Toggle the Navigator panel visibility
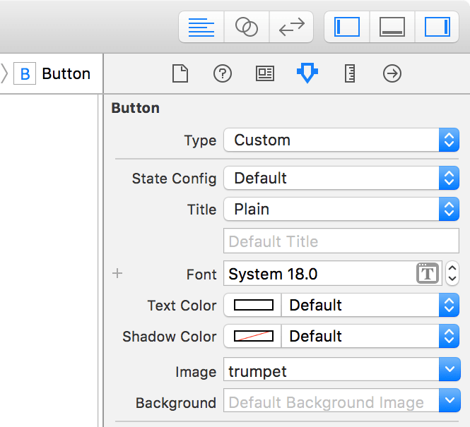 point(347,28)
